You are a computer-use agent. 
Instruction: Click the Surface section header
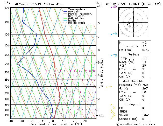tap(133, 54)
